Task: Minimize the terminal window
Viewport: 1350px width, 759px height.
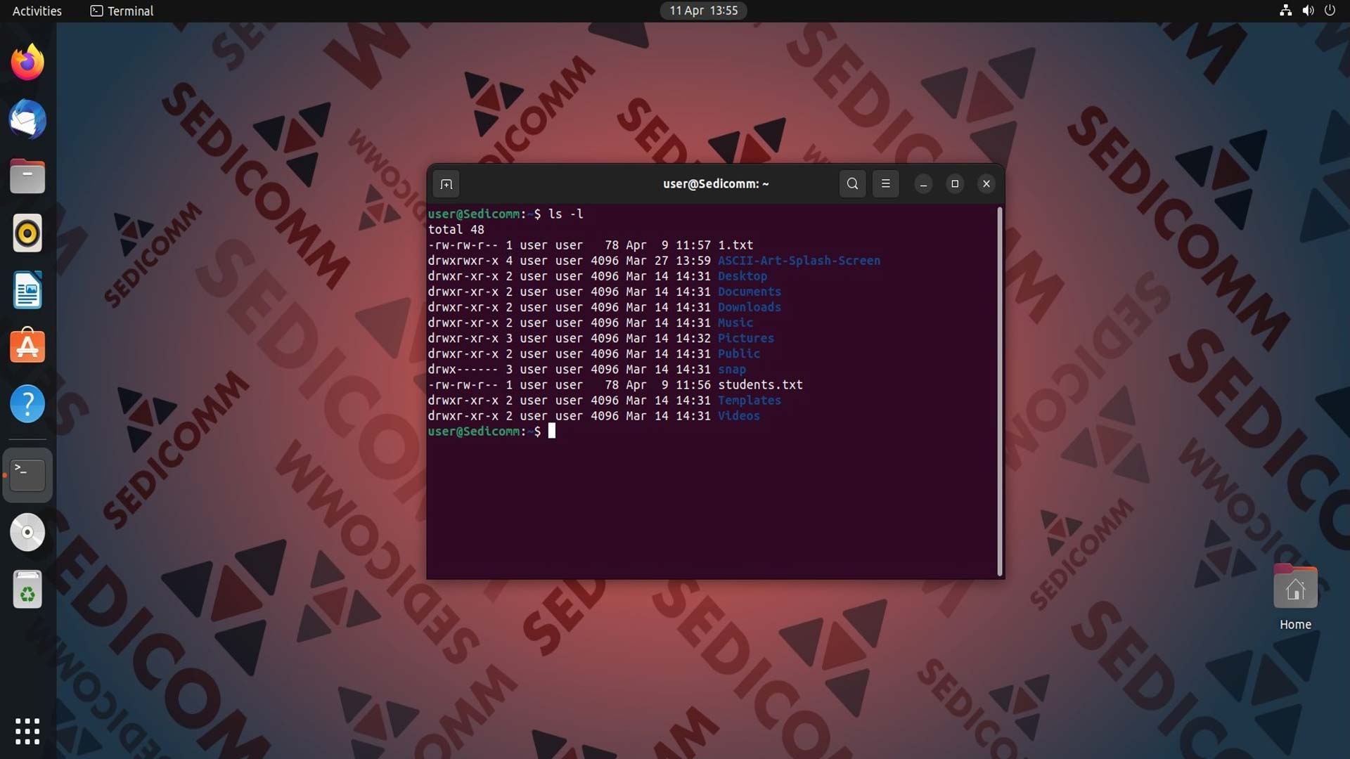Action: [923, 184]
